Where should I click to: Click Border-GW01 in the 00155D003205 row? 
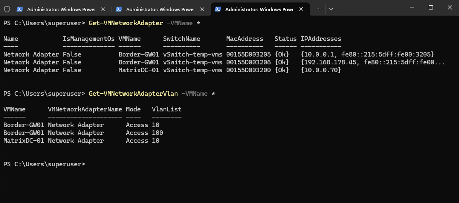[139, 54]
